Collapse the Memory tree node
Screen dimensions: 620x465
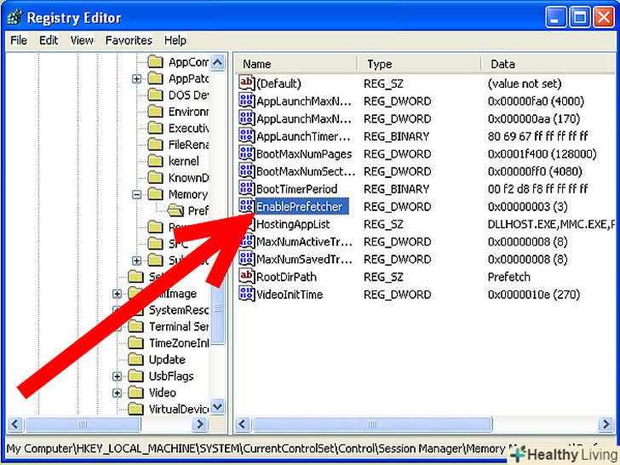click(x=136, y=194)
